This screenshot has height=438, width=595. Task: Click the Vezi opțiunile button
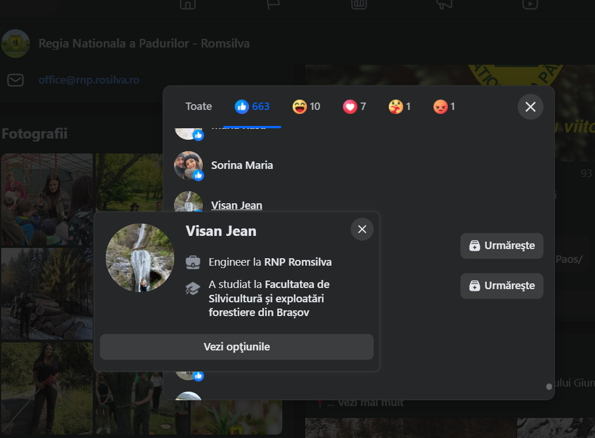237,347
